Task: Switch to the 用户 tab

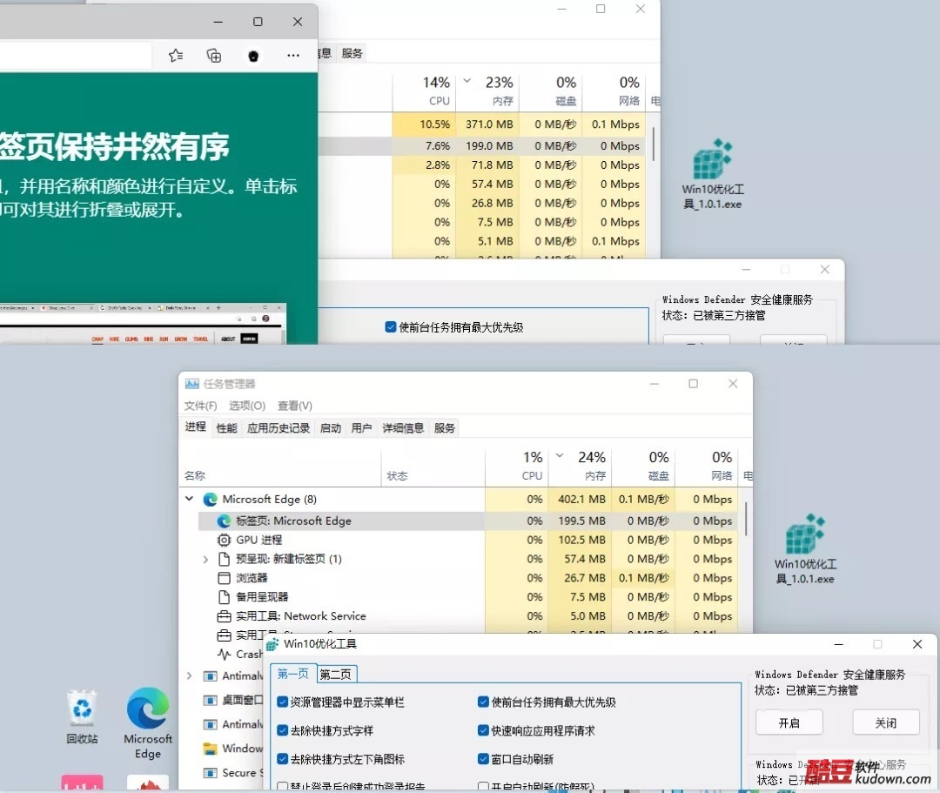Action: (x=361, y=428)
